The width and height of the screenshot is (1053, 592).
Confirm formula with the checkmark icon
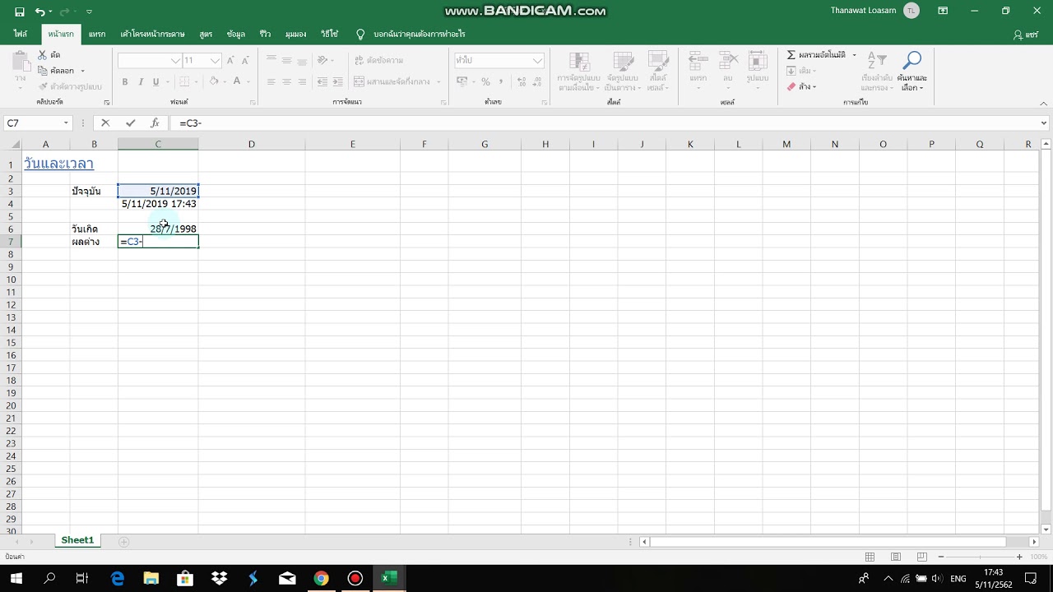click(130, 123)
